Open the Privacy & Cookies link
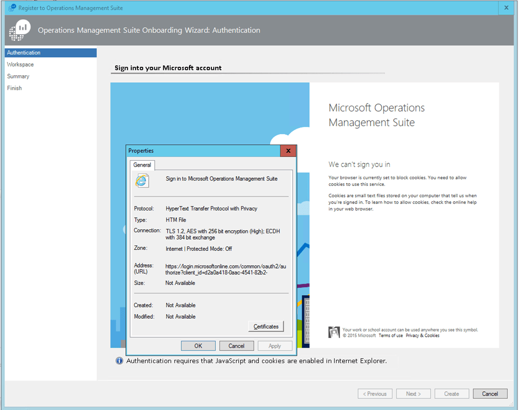 click(423, 336)
